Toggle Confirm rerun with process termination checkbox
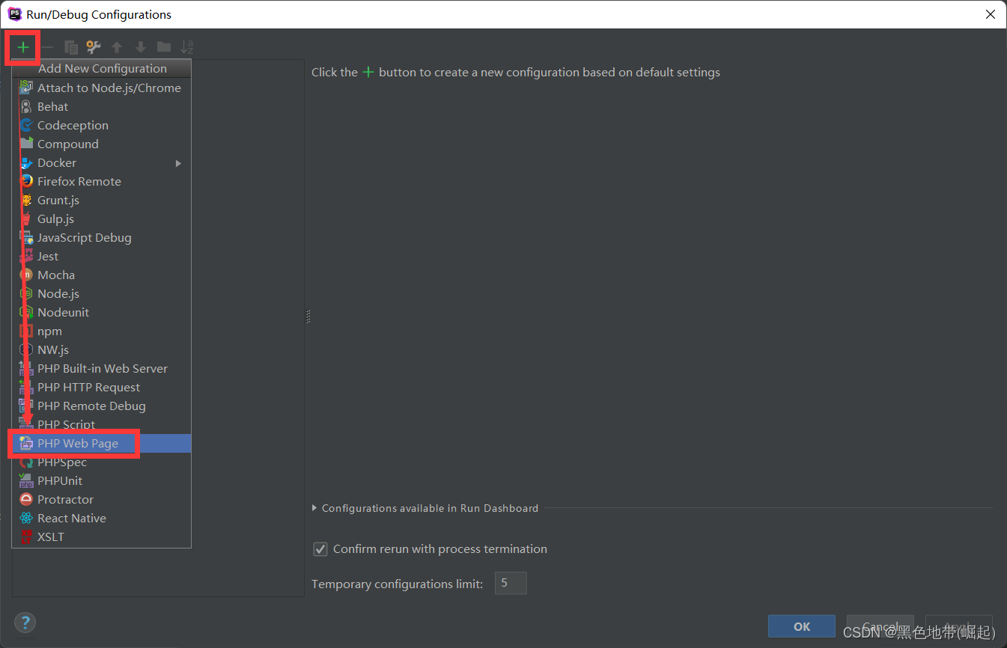The width and height of the screenshot is (1007, 648). (320, 549)
